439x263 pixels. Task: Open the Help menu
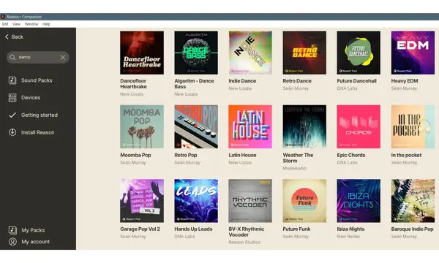46,24
